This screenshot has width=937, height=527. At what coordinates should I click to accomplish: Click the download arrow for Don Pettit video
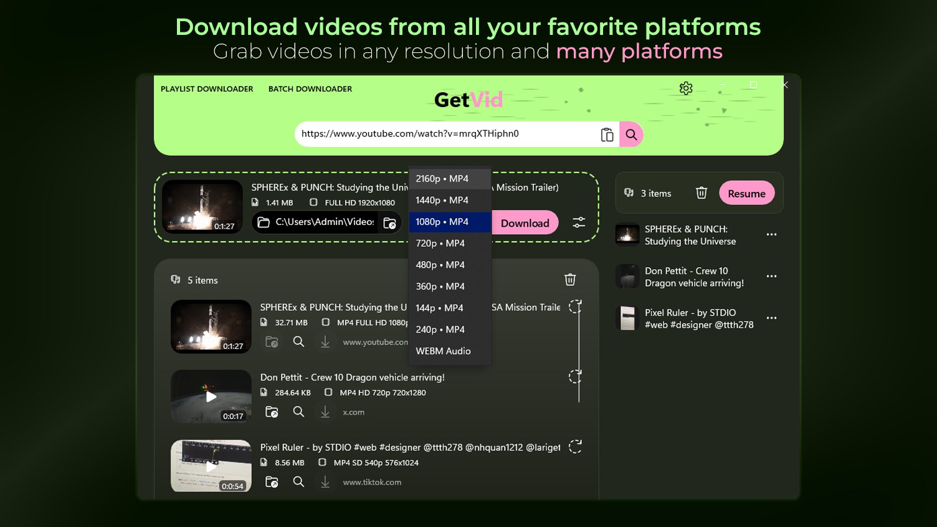pyautogui.click(x=325, y=412)
